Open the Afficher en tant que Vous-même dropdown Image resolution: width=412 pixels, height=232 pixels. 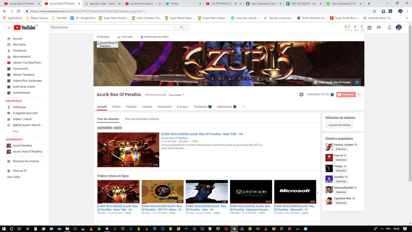176,95
